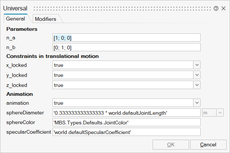230x153 pixels.
Task: Click the y_locked value field
Action: click(x=123, y=75)
